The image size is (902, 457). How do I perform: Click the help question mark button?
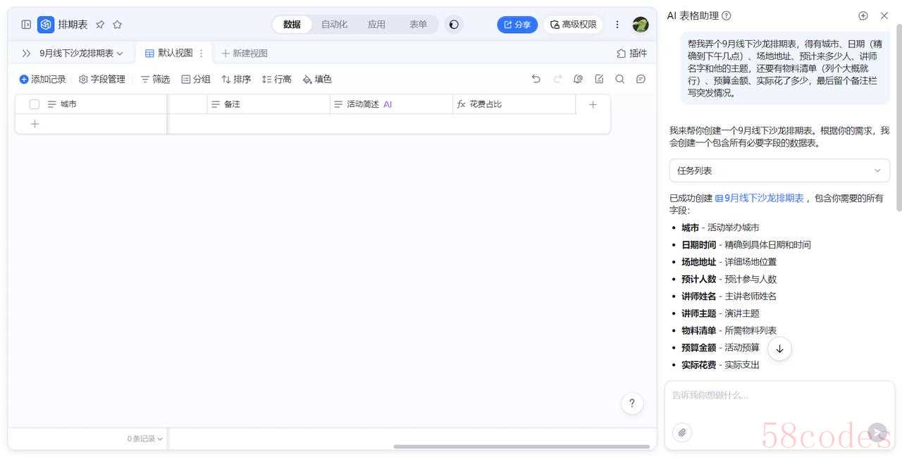coord(631,403)
